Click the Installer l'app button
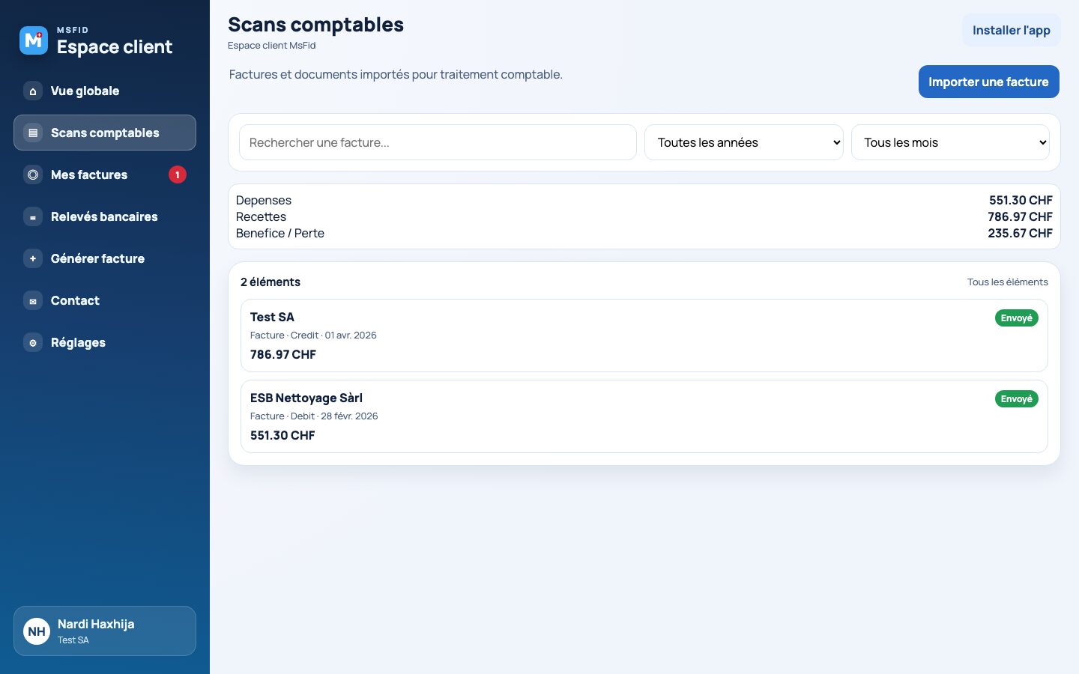The width and height of the screenshot is (1079, 674). click(x=1011, y=30)
